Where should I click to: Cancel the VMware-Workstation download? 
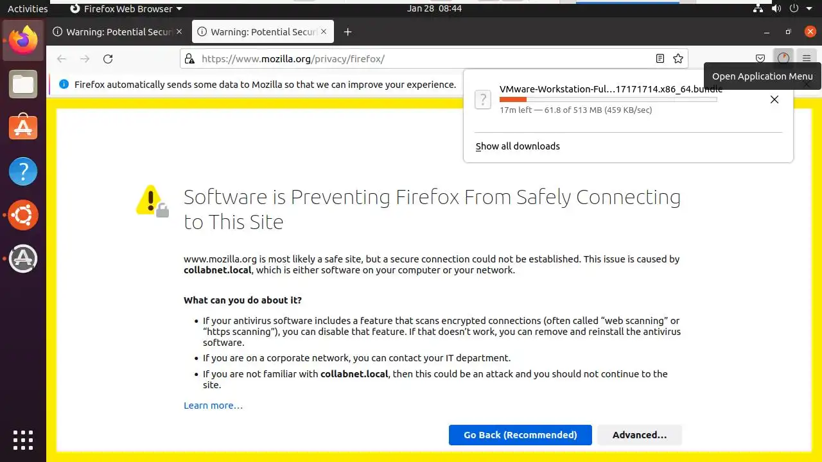tap(774, 99)
